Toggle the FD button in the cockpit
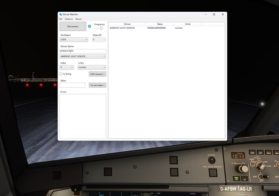279x196 pixels. [237, 178]
